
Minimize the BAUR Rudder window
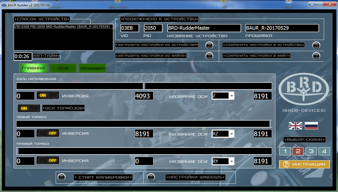(312, 4)
